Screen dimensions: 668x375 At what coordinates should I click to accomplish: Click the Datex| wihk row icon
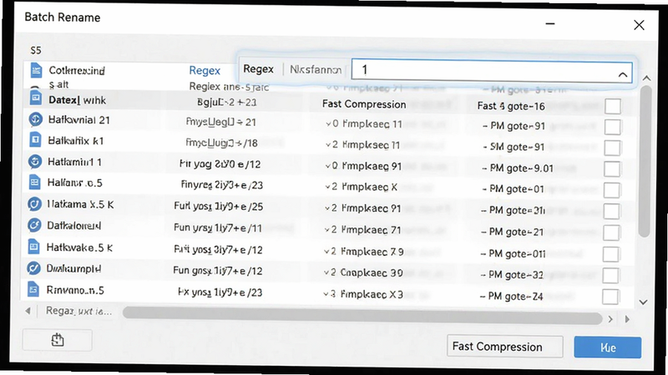pyautogui.click(x=36, y=98)
